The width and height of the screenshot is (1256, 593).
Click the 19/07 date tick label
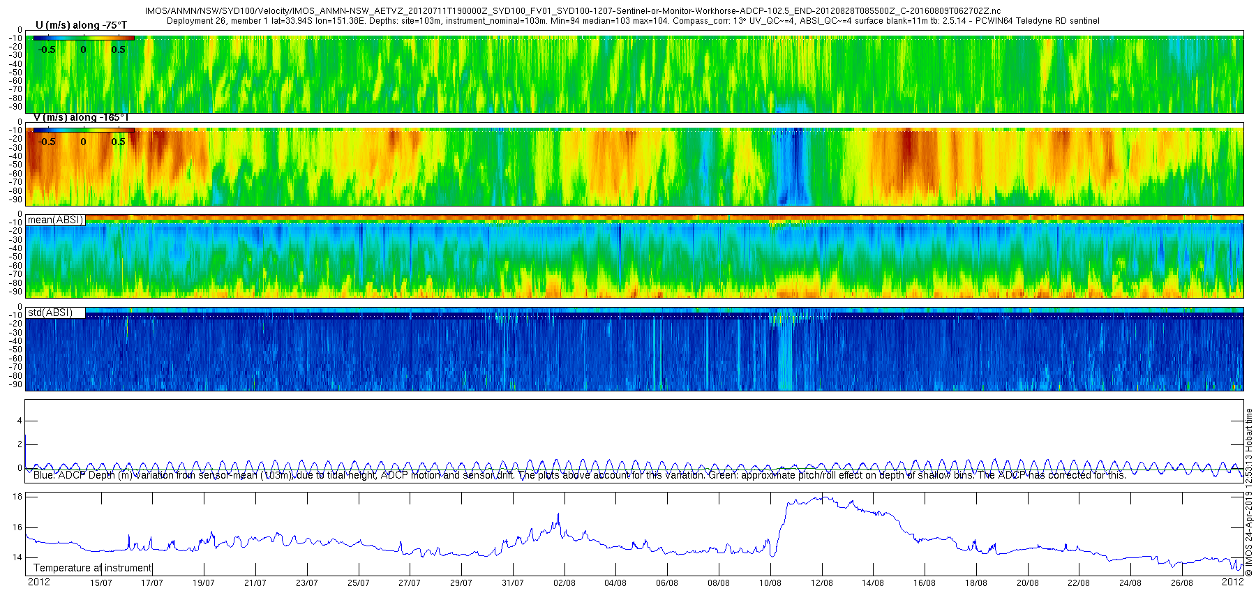[204, 583]
